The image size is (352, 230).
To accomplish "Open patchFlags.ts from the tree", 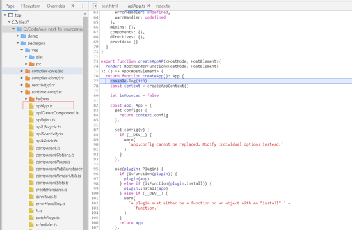I will coord(47,217).
